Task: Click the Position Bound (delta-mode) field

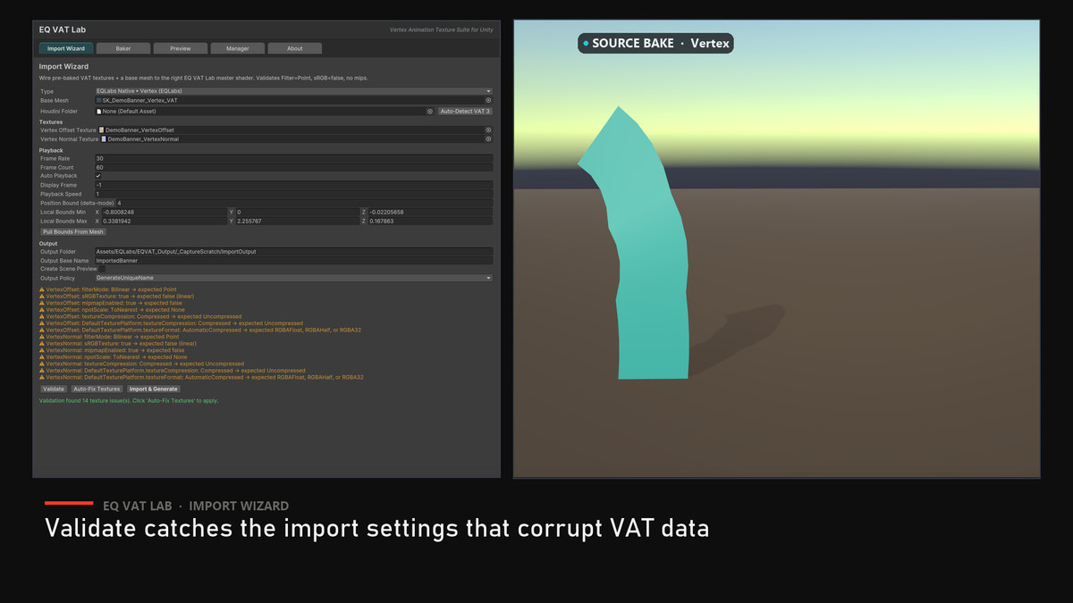Action: tap(304, 203)
